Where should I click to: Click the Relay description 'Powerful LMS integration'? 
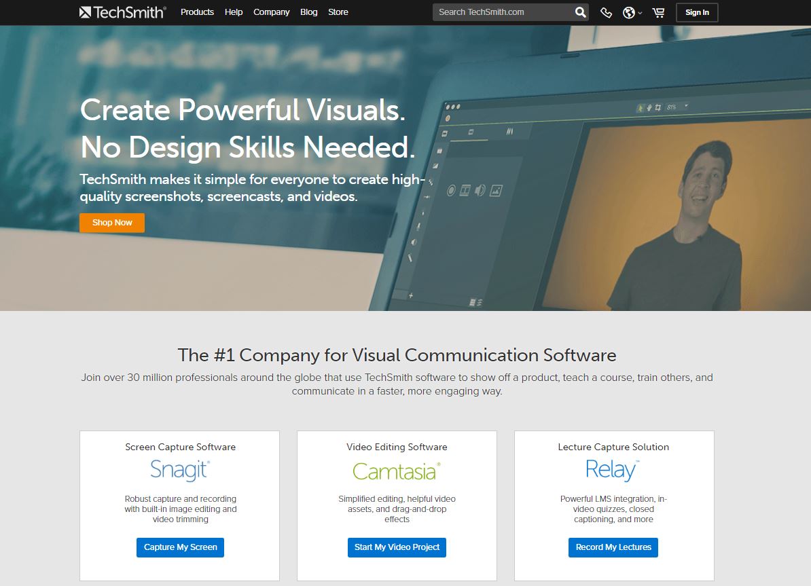pos(613,509)
